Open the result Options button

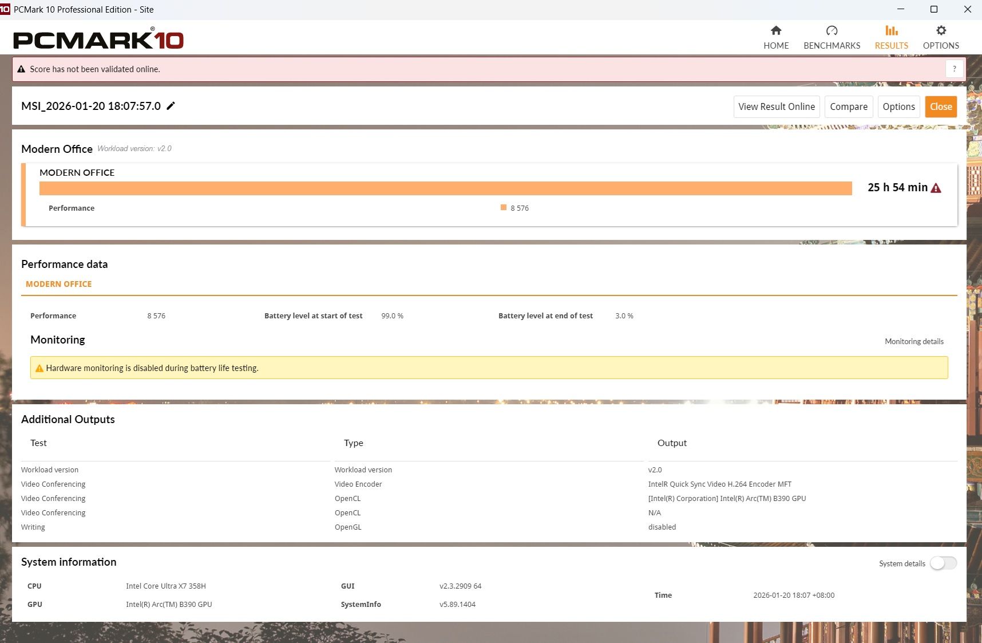[898, 106]
